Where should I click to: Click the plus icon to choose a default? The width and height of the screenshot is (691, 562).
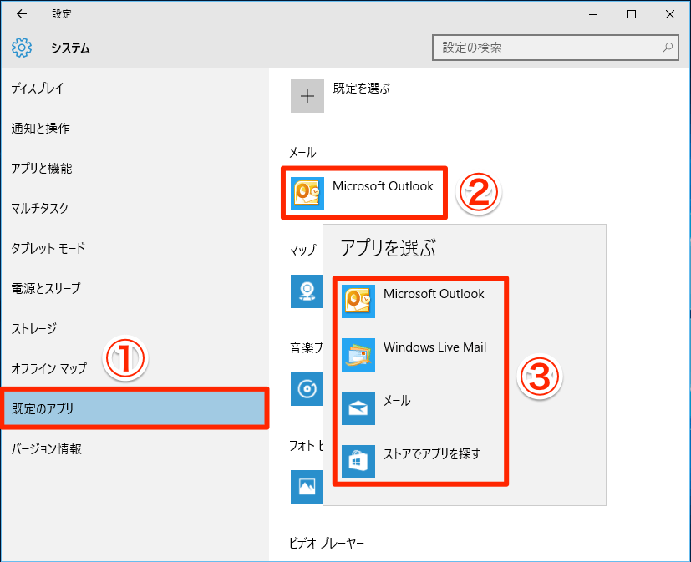point(307,96)
